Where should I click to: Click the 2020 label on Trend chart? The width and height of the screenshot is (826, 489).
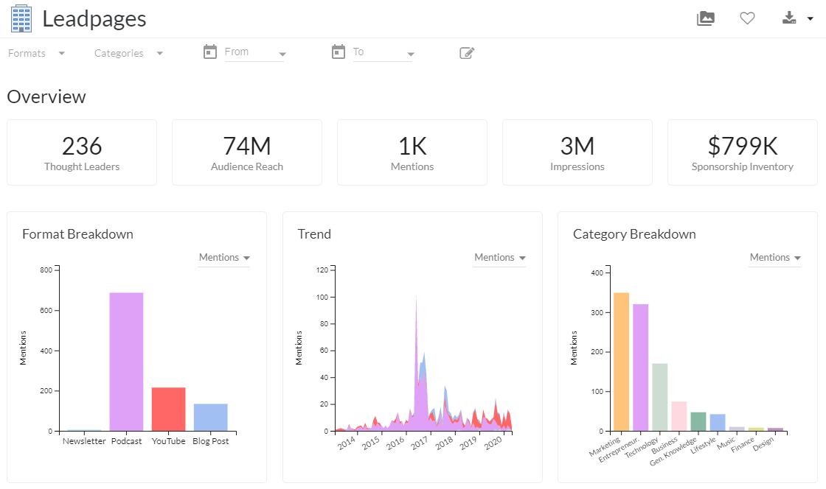(x=493, y=443)
